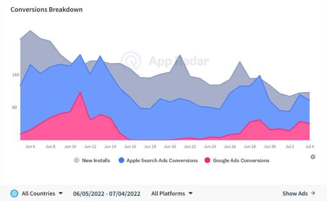This screenshot has width=327, height=201.
Task: Click the gray New Installs legend dot
Action: coord(76,160)
